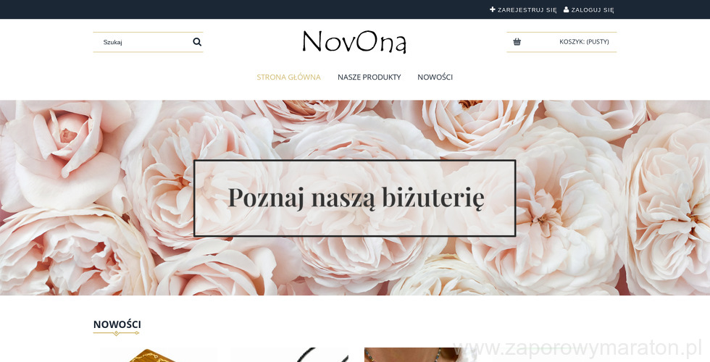Open the black cord product thumbnail
This screenshot has width=710, height=362.
pyautogui.click(x=290, y=355)
